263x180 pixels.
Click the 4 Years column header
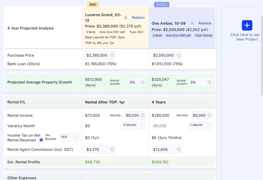pyautogui.click(x=159, y=102)
